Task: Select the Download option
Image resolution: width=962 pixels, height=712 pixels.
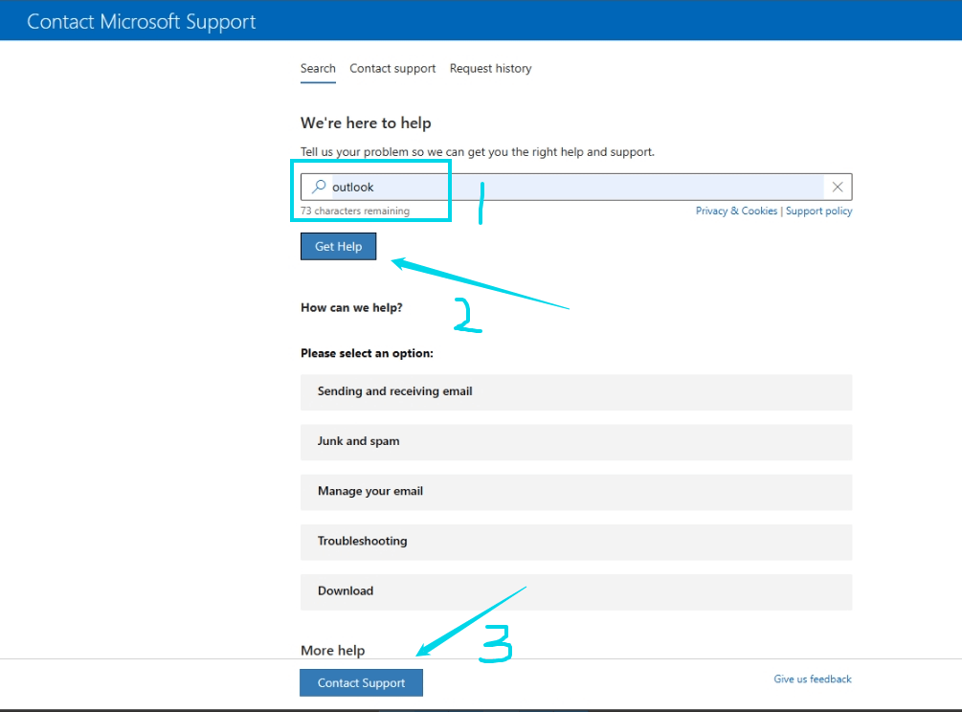Action: (x=576, y=591)
